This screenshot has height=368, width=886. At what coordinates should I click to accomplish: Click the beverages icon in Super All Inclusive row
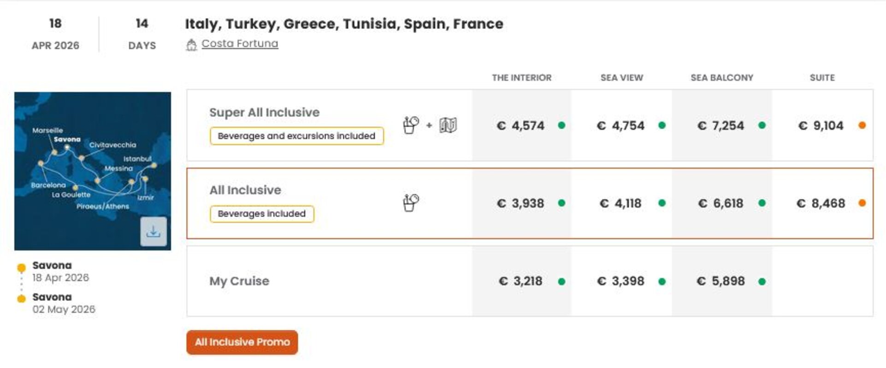tap(410, 125)
